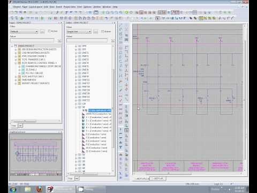Open the Window menu

tap(107, 7)
